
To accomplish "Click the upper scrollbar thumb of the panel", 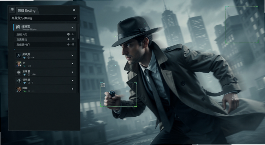I will [x=78, y=31].
